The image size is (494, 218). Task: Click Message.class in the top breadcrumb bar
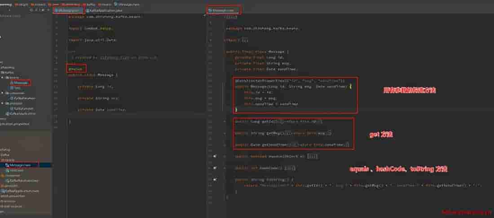point(127,4)
